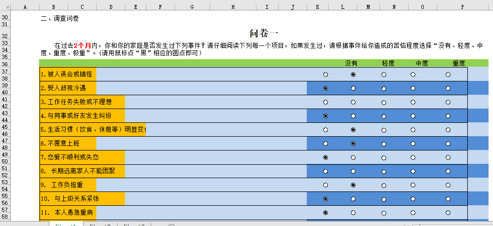Select the third radio button for 工作负担重
The image size is (493, 226).
384,185
